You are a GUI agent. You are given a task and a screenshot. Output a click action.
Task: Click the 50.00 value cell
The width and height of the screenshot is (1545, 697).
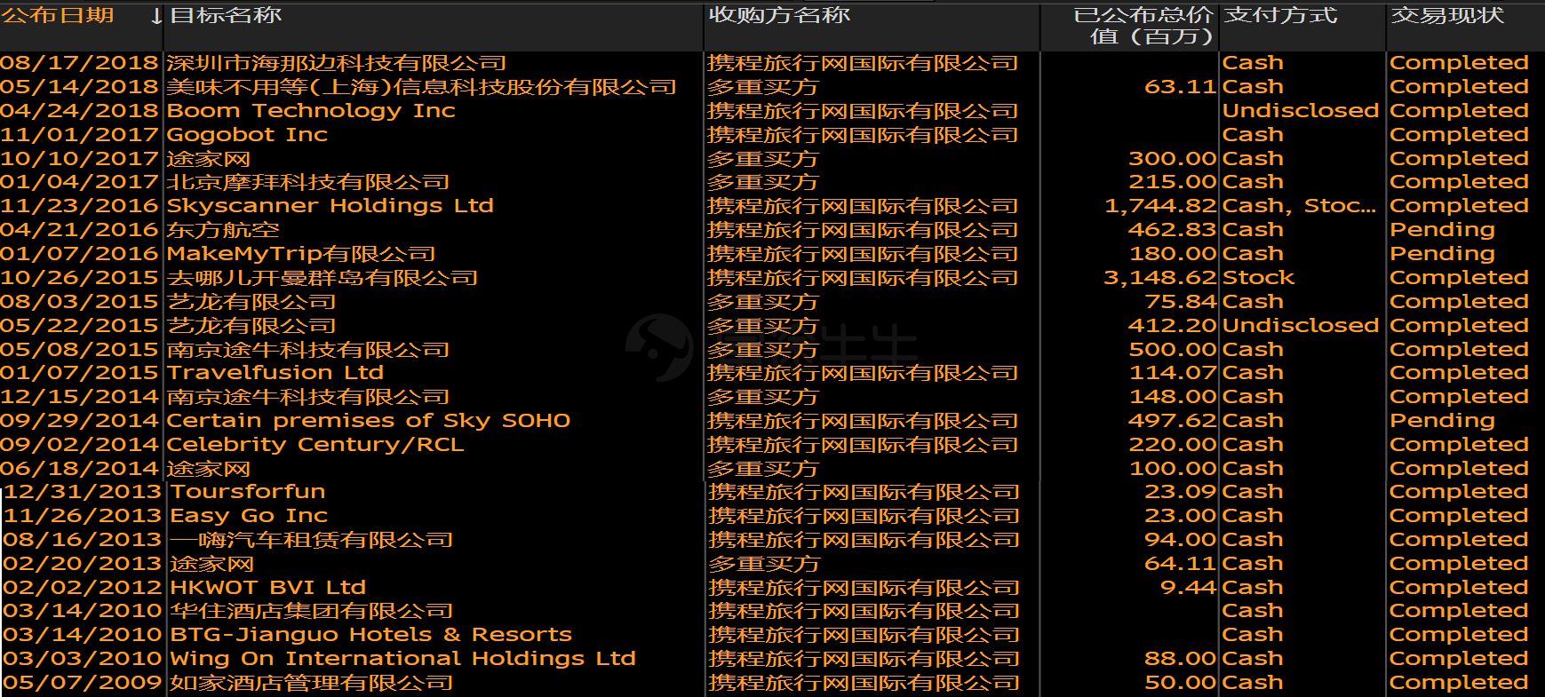[x=1181, y=683]
